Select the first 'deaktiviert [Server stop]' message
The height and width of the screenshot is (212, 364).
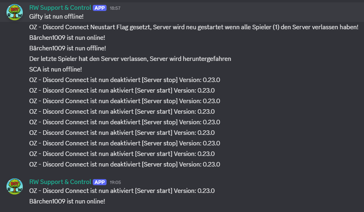point(125,80)
